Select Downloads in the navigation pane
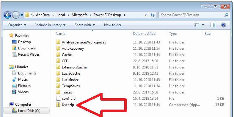 27,48
